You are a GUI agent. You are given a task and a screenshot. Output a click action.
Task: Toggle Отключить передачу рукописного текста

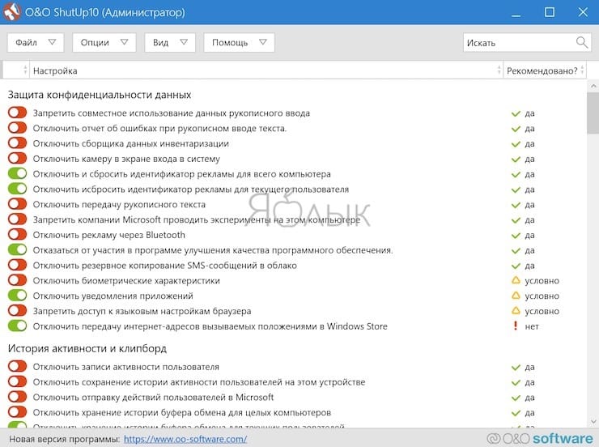(17, 204)
